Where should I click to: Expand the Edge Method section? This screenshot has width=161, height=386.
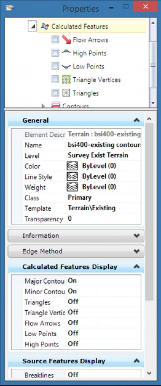(137, 251)
